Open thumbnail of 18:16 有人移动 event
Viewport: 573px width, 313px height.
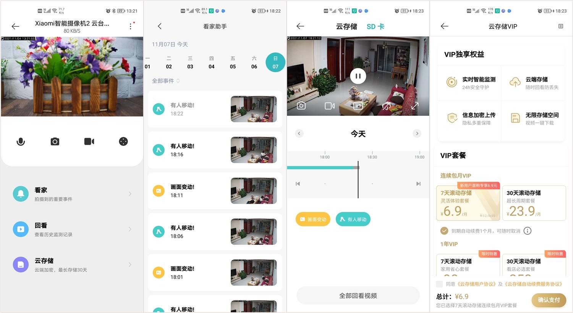click(x=254, y=150)
